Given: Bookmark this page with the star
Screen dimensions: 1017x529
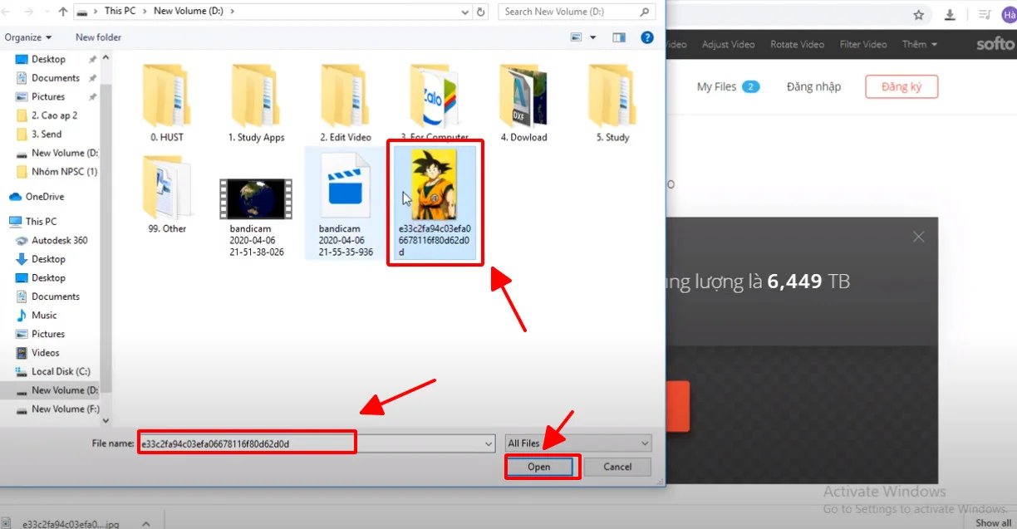Looking at the screenshot, I should click(x=918, y=14).
